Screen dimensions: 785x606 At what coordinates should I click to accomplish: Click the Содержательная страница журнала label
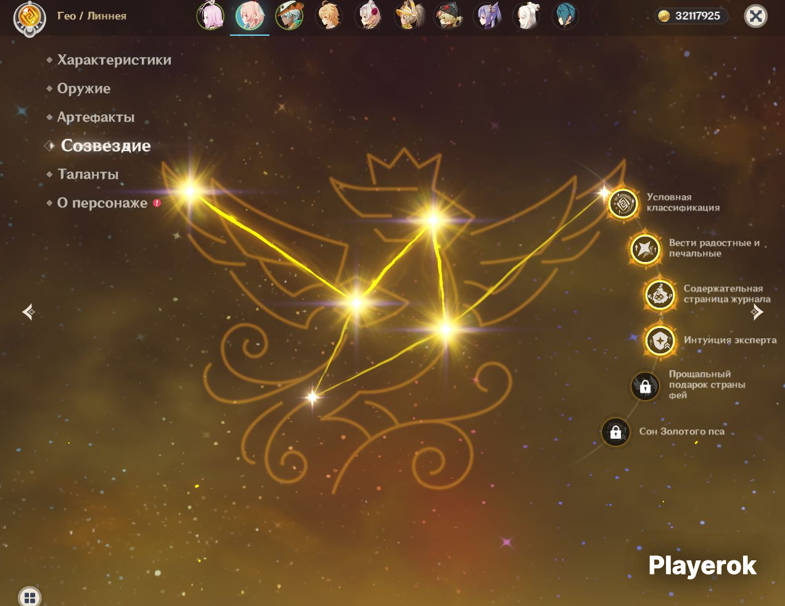727,293
